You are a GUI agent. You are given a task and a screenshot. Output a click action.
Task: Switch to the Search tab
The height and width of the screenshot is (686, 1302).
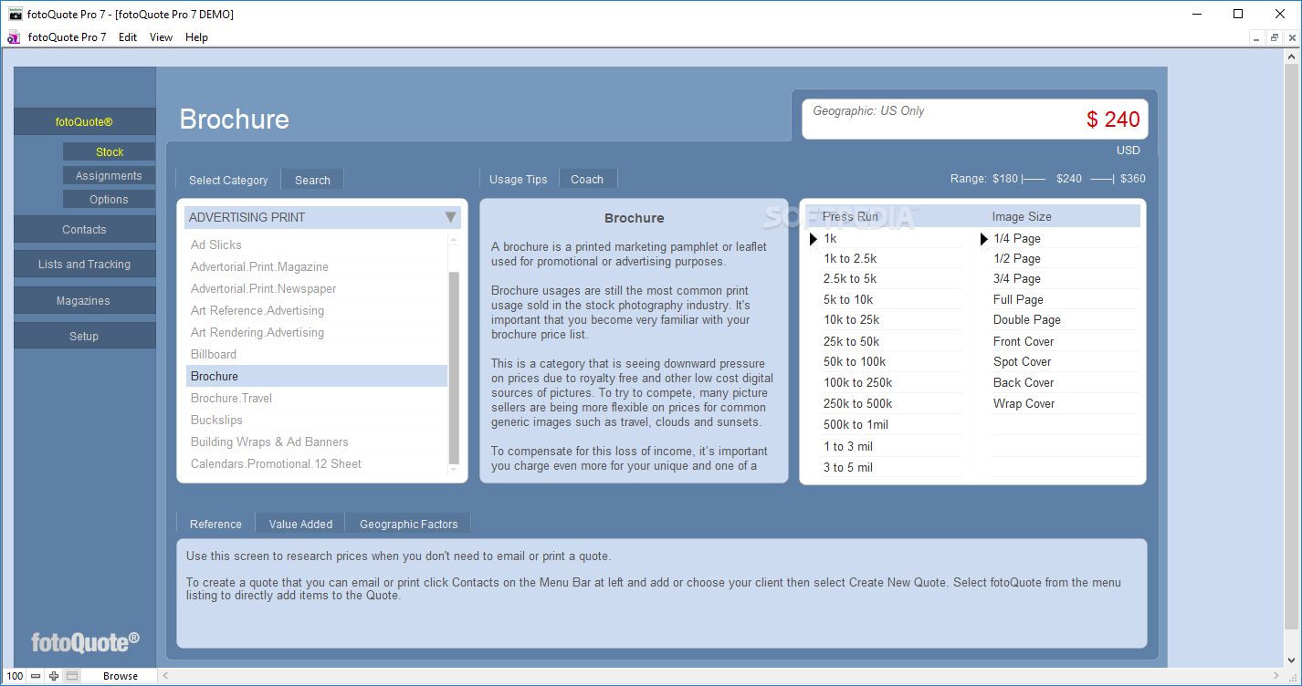pos(312,180)
